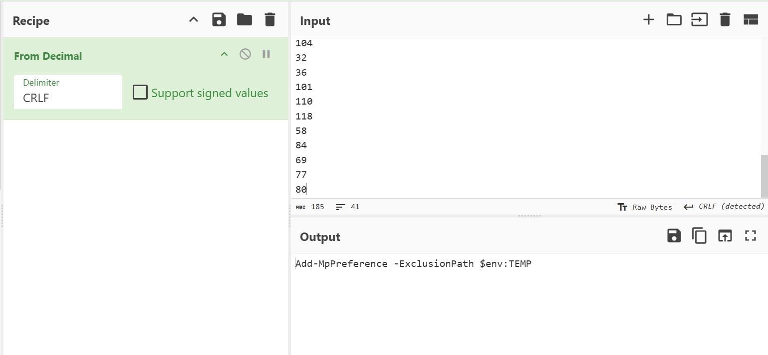This screenshot has width=768, height=355.
Task: Open a saved recipe from the folder icon
Action: 244,19
